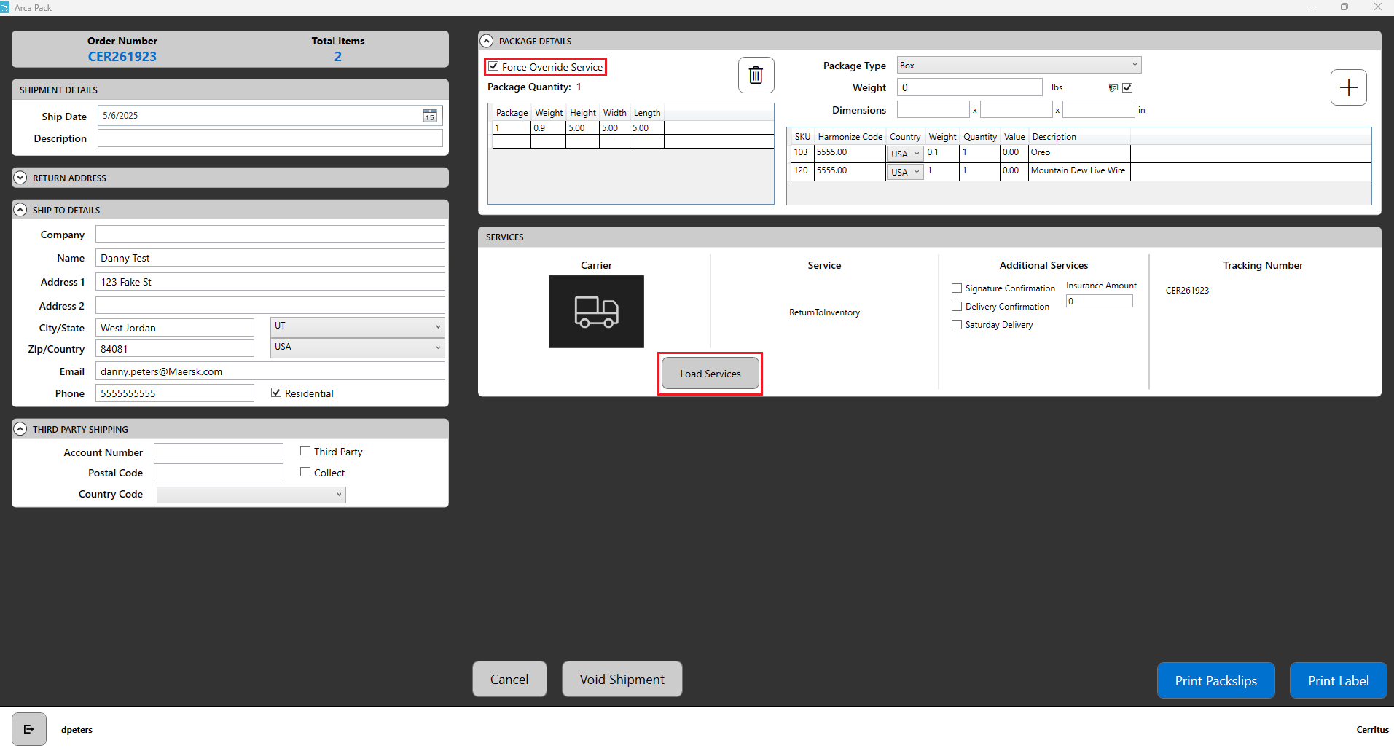The width and height of the screenshot is (1394, 751).
Task: Click the Name field with Danny Test
Action: coord(270,258)
